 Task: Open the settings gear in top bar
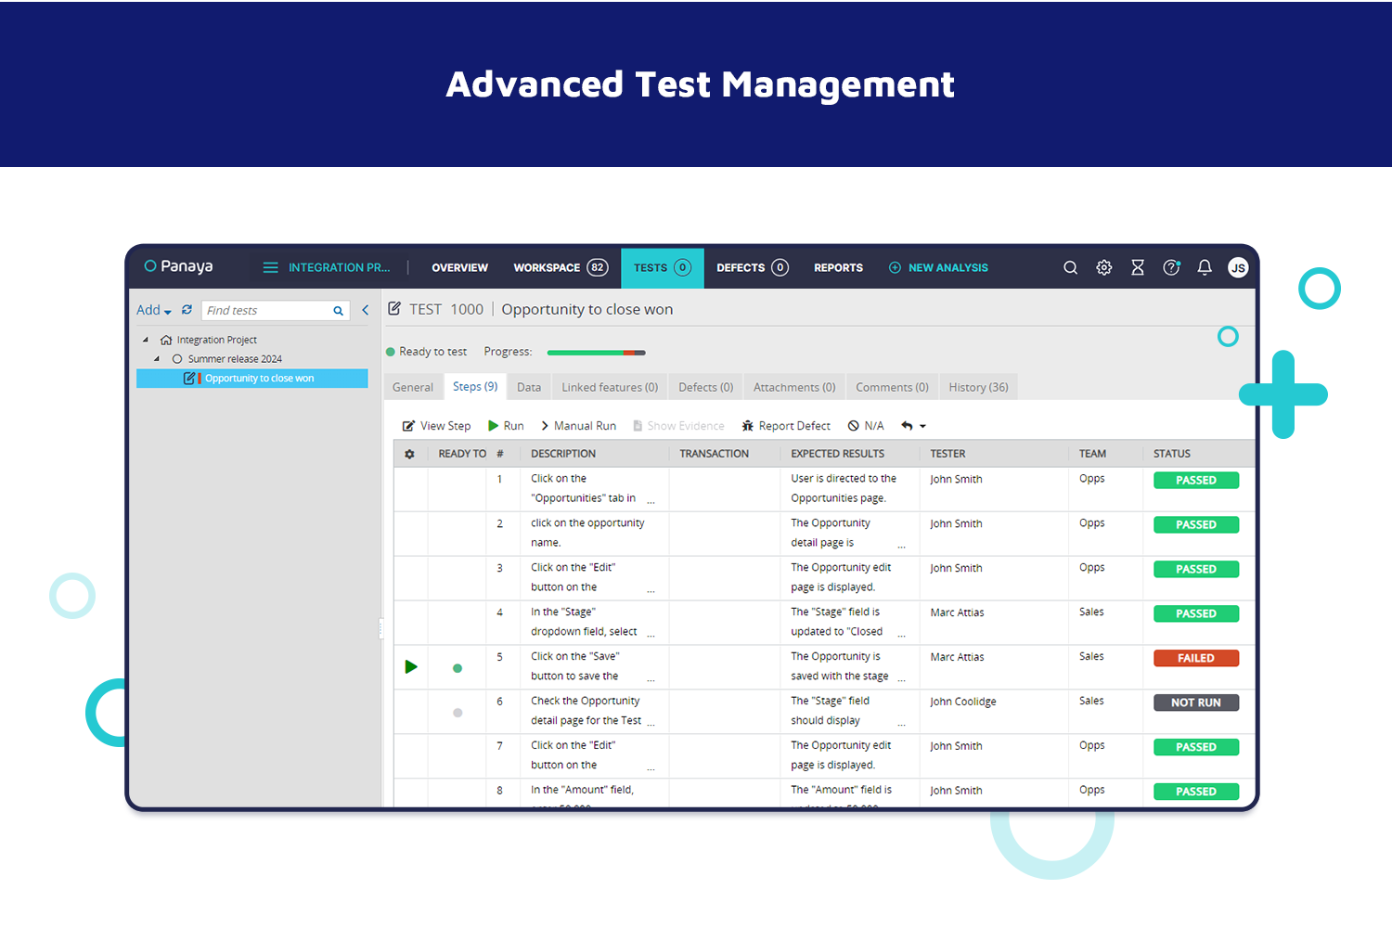[x=1104, y=267]
